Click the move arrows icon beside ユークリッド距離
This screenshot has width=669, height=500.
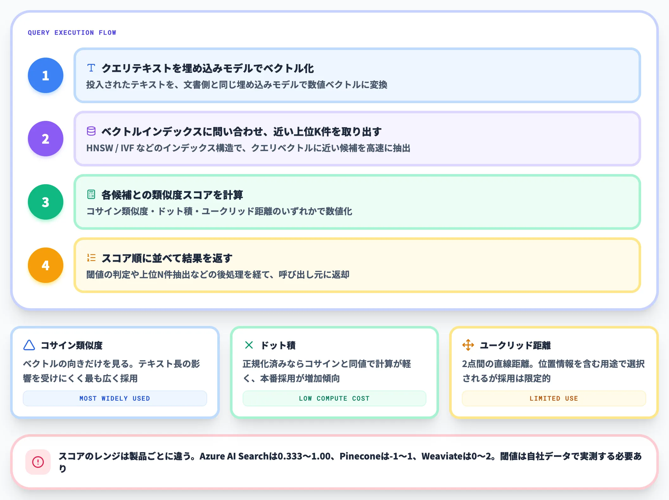pos(468,345)
